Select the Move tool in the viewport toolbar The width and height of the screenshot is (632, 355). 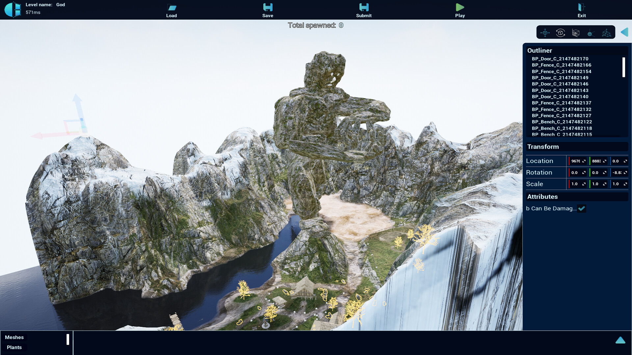tap(545, 33)
